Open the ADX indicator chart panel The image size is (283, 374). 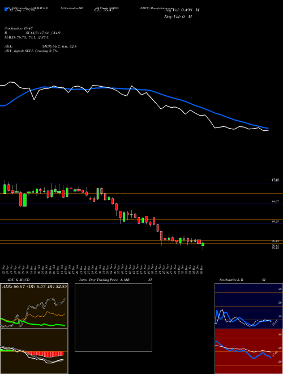point(34,306)
